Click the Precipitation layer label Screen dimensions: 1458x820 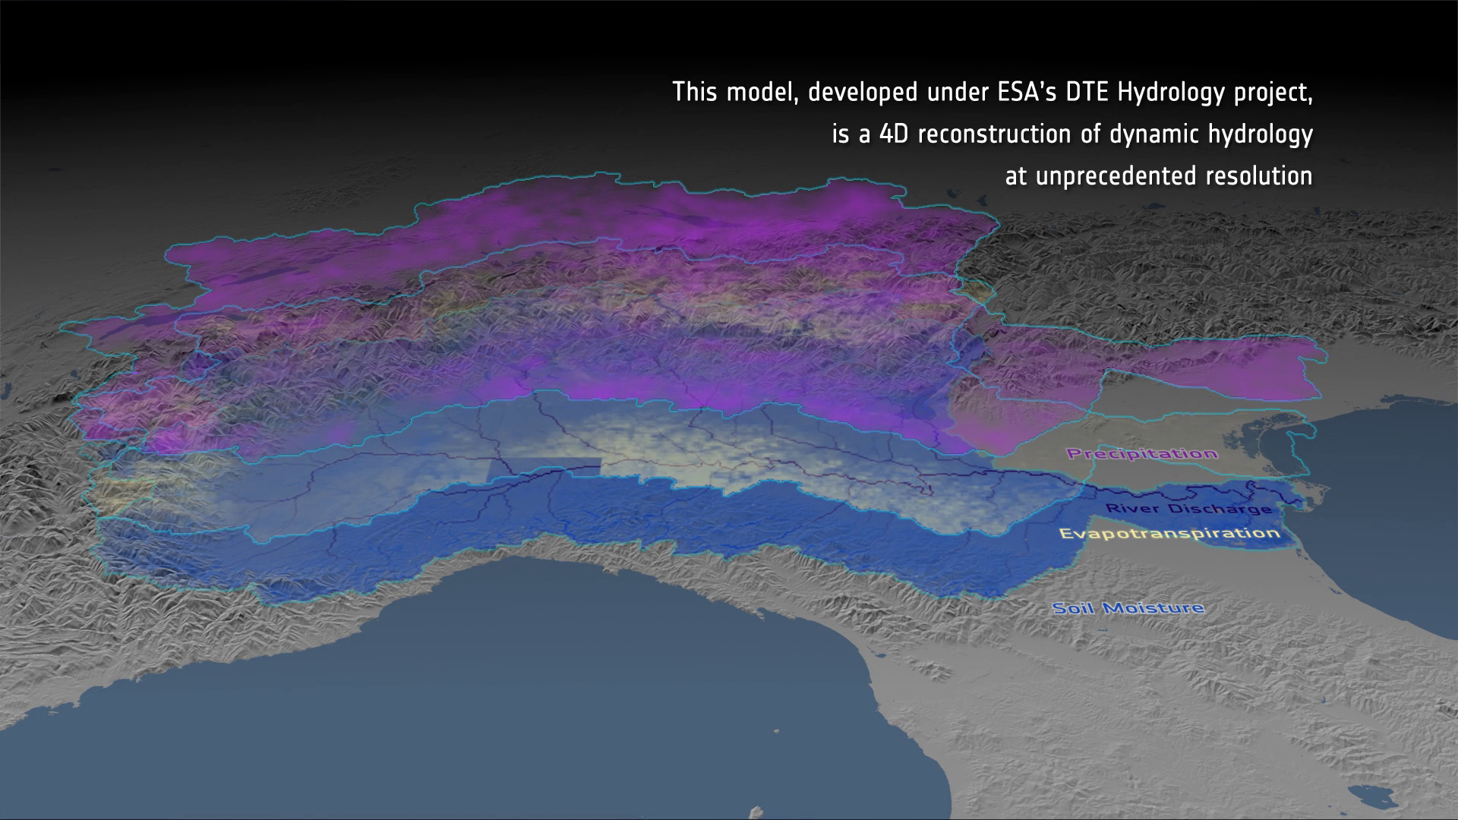pos(1142,454)
